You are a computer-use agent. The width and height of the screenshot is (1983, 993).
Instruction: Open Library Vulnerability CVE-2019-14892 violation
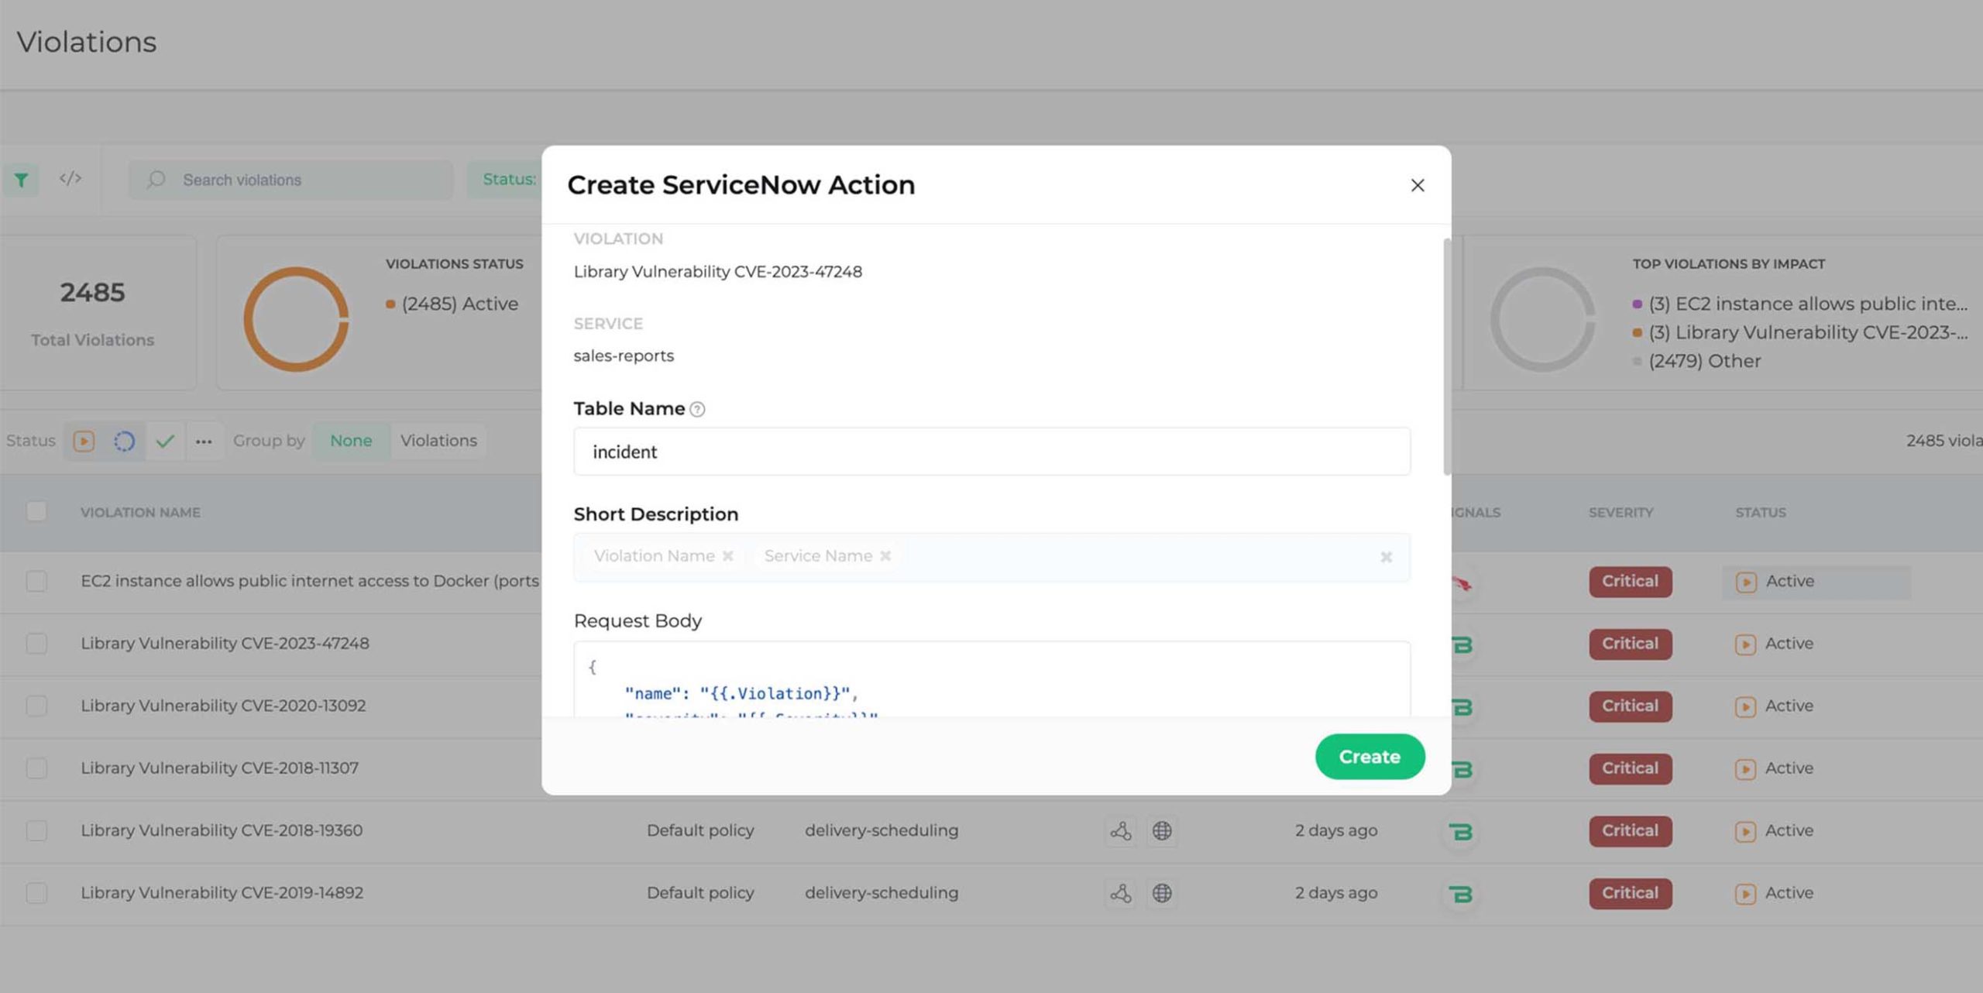[x=222, y=892]
